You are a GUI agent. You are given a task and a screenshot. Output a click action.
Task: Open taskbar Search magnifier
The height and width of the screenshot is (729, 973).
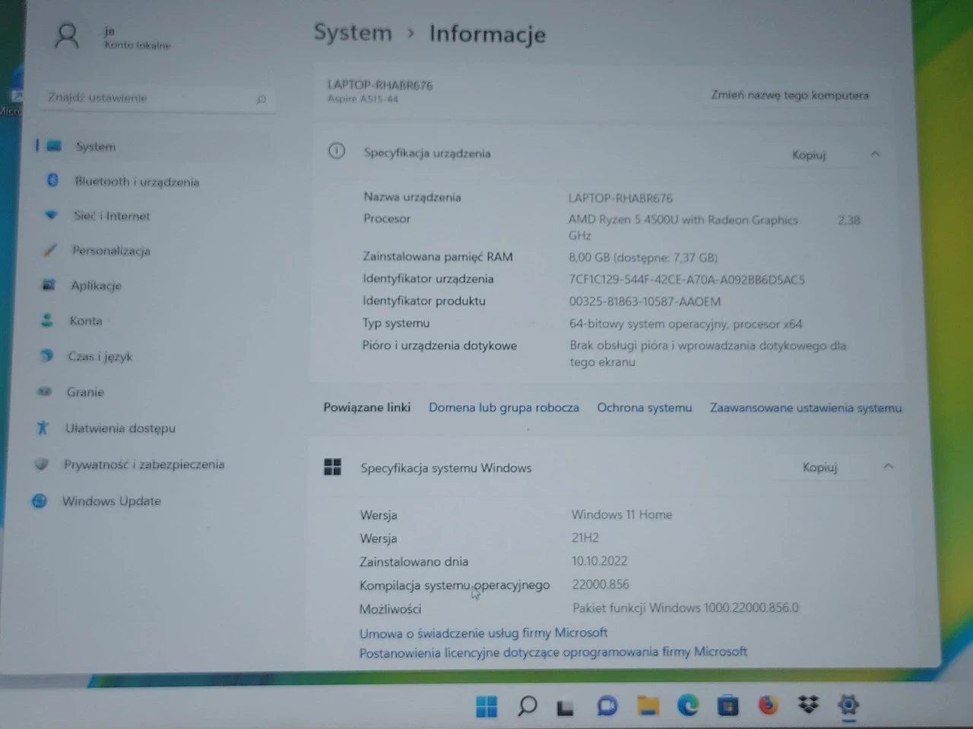(x=527, y=706)
